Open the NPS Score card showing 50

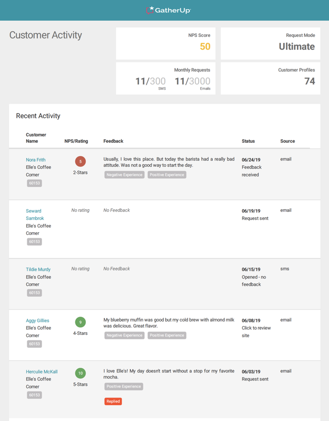tap(166, 44)
